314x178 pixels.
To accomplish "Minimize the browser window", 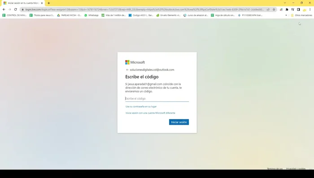I will coord(293,3).
